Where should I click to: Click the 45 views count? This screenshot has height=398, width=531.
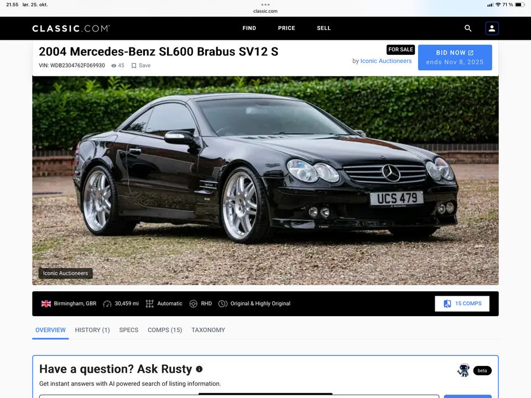121,66
